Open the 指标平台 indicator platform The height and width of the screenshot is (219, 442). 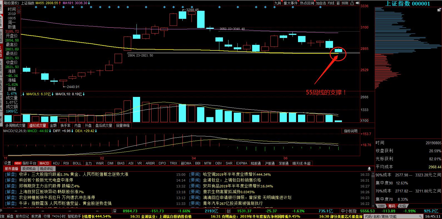coord(29,163)
